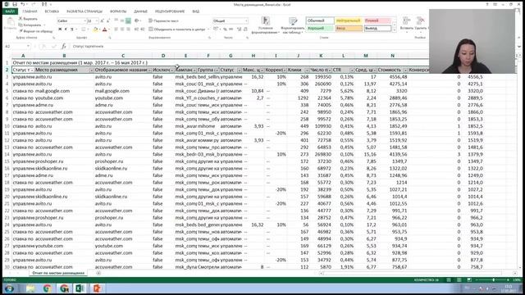Viewport: 525px width, 295px height.
Task: Align text to the right
Action: (128, 29)
